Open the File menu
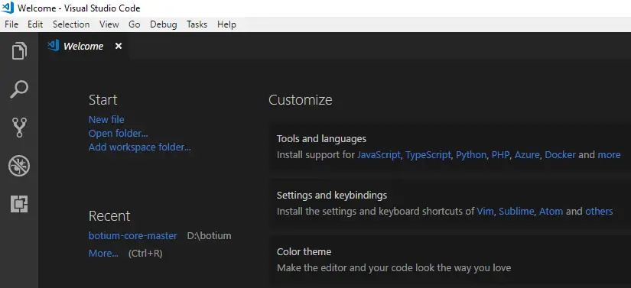This screenshot has height=288, width=631. (11, 24)
